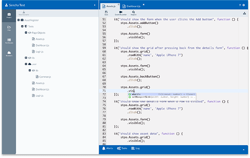Click '.visible();' on line 80
The height and width of the screenshot is (158, 250).
pos(136,123)
